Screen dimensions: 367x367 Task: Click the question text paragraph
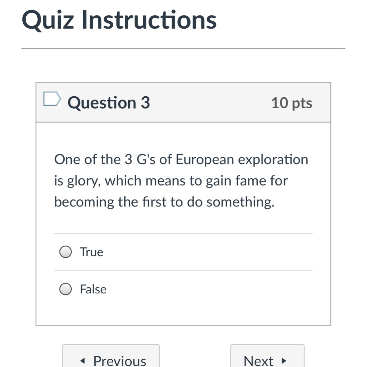tap(181, 180)
